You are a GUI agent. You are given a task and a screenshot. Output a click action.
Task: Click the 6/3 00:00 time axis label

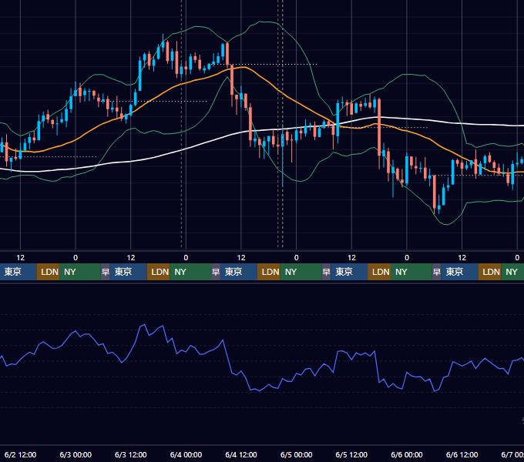click(76, 454)
